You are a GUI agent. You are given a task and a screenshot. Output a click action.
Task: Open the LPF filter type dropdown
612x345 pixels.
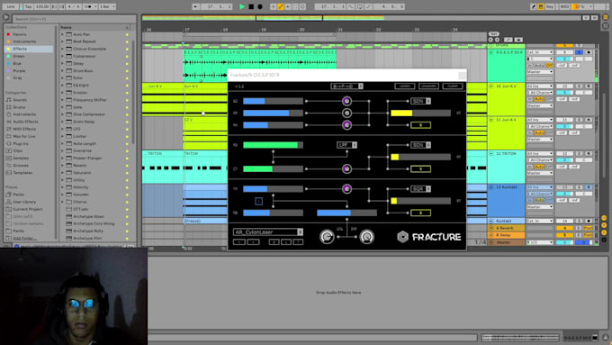tap(346, 145)
